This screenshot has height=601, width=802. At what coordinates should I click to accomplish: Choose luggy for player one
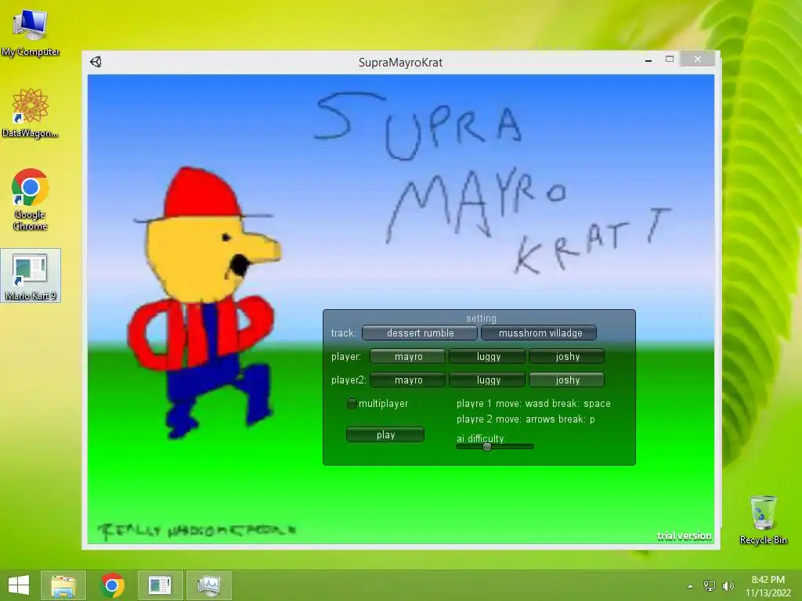pyautogui.click(x=487, y=357)
